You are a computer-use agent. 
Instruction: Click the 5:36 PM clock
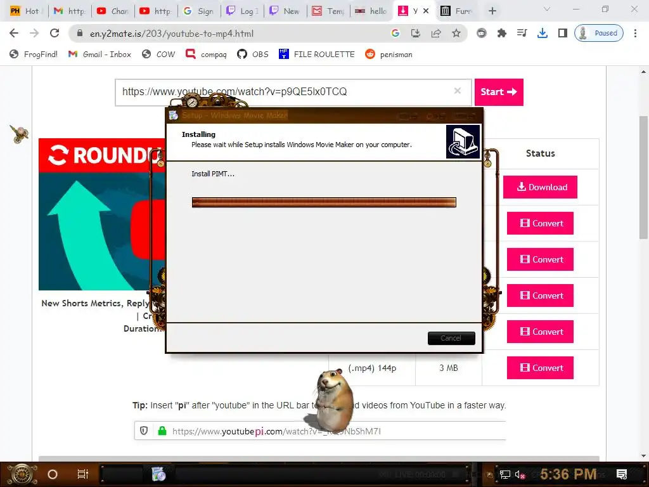(569, 474)
